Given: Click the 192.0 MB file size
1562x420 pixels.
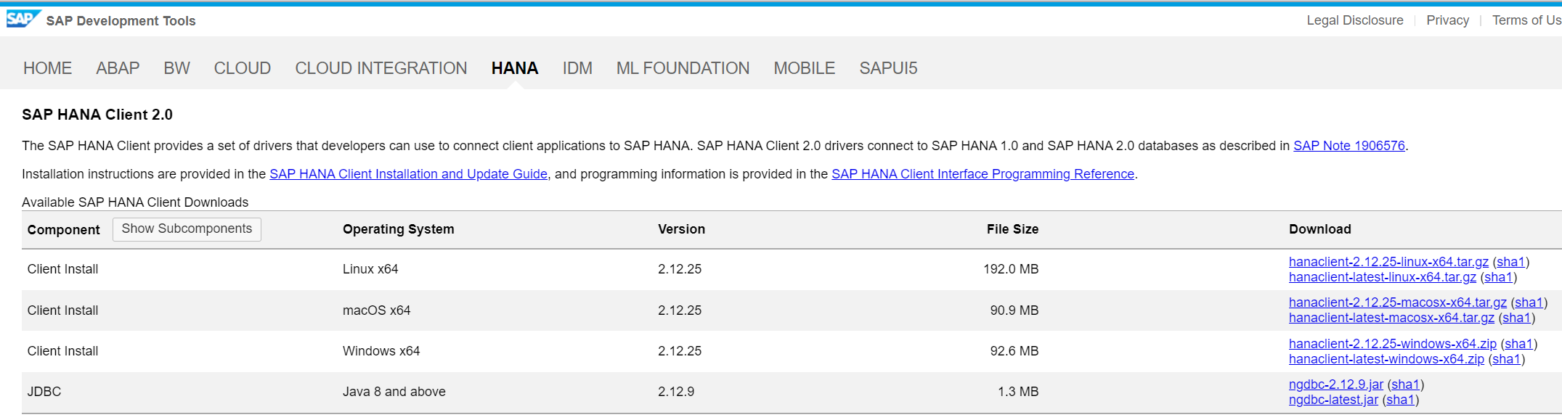Looking at the screenshot, I should (x=1011, y=269).
